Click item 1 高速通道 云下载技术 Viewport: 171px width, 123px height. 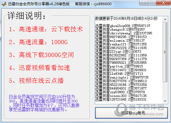pos(46,29)
